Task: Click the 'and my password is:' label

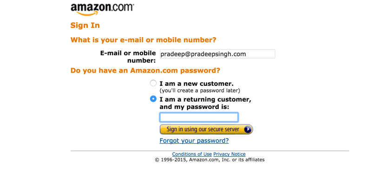Action: (x=194, y=107)
